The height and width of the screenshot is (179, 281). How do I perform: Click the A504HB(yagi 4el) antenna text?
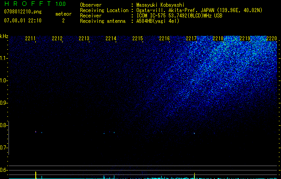coord(158,21)
